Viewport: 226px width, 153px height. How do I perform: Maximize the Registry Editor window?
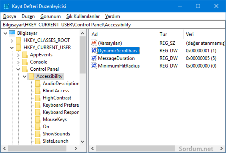pos(198,6)
